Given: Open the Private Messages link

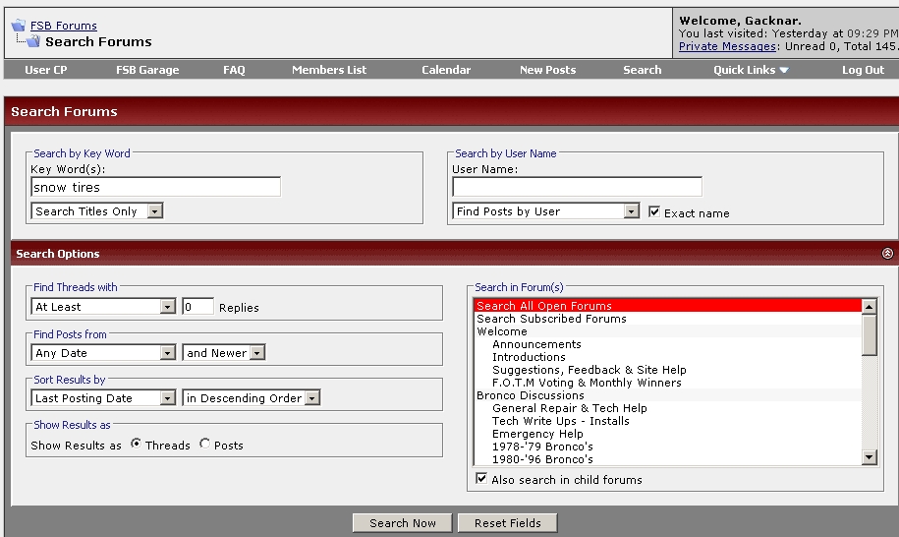Looking at the screenshot, I should click(x=727, y=46).
